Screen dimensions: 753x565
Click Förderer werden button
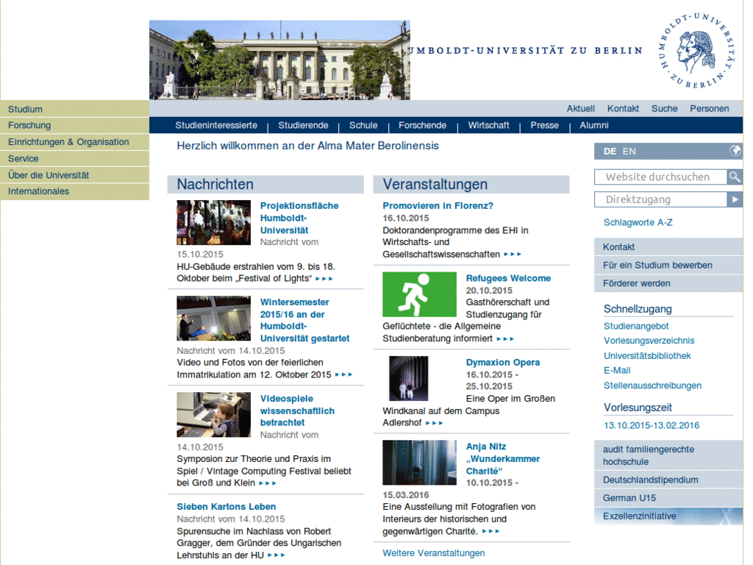668,283
